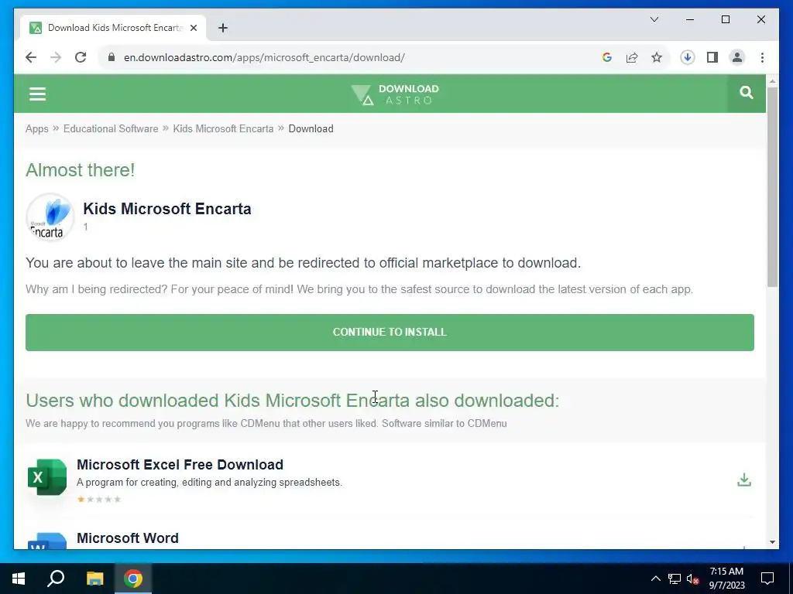Click the Kids Microsoft Encarta title
This screenshot has width=793, height=594.
pos(167,209)
